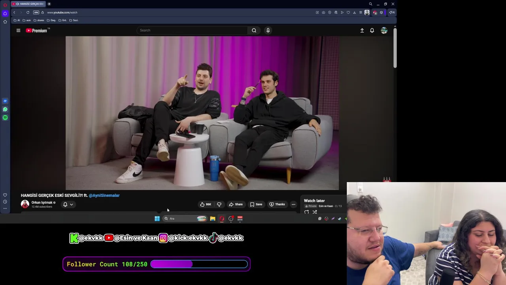Open the Windows Start button
This screenshot has width=506, height=285.
coord(157,218)
